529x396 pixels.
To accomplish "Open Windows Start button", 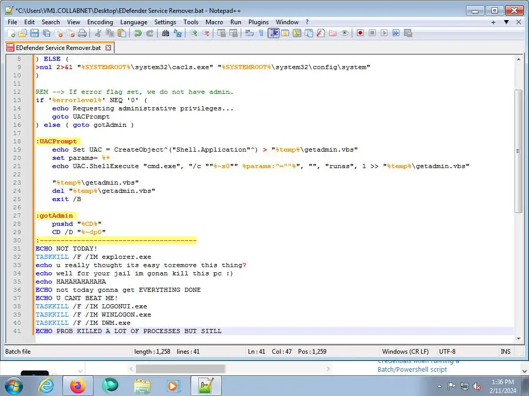I will 13,386.
